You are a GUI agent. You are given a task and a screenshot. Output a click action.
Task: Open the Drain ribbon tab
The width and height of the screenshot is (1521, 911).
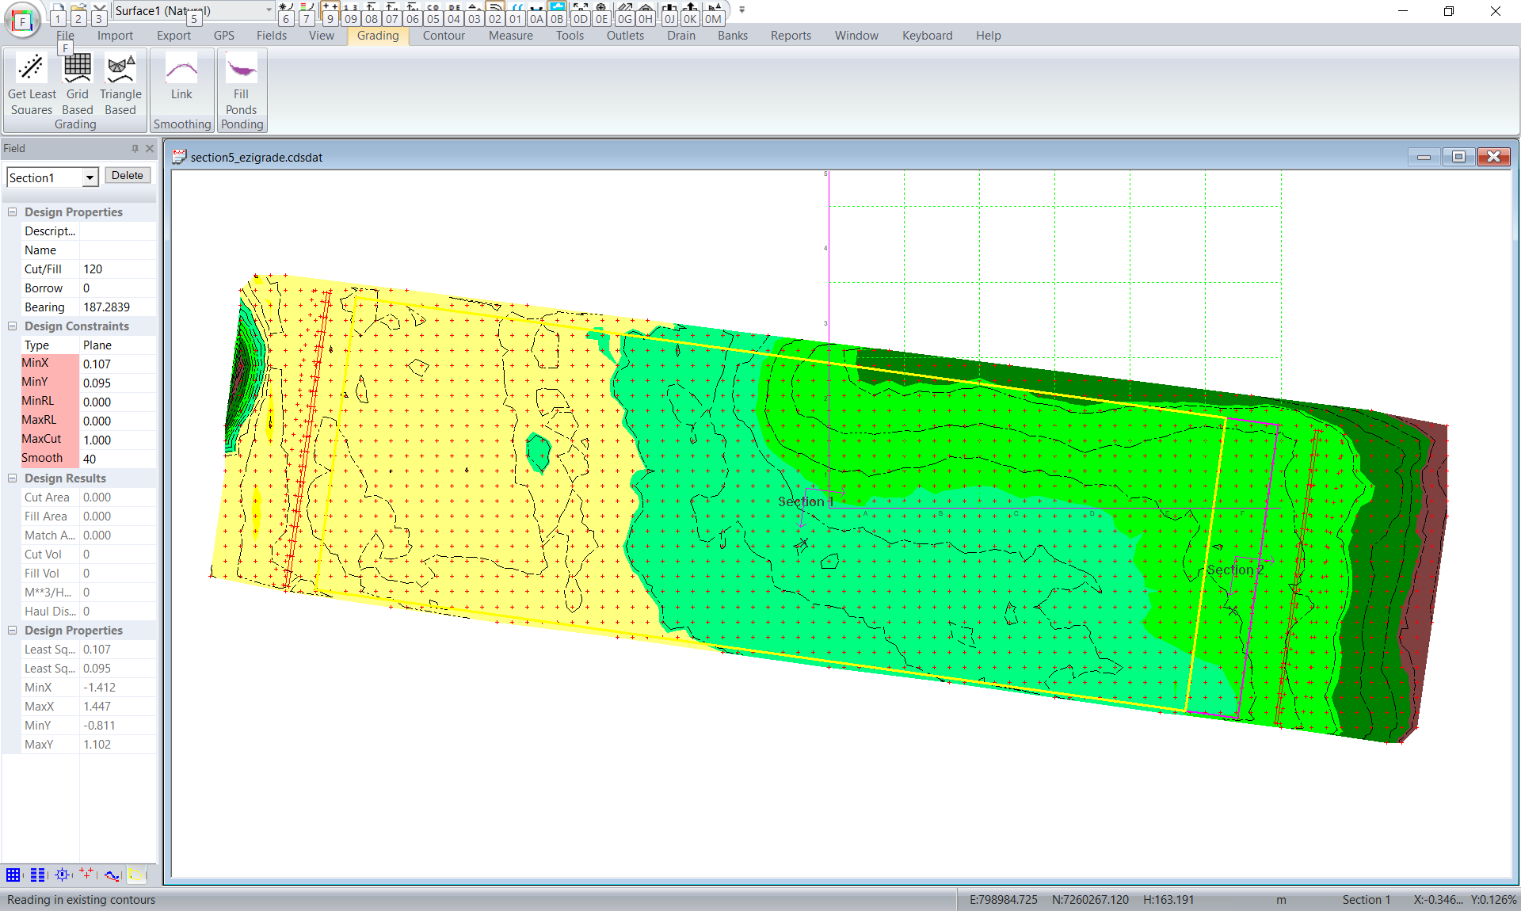click(x=680, y=36)
